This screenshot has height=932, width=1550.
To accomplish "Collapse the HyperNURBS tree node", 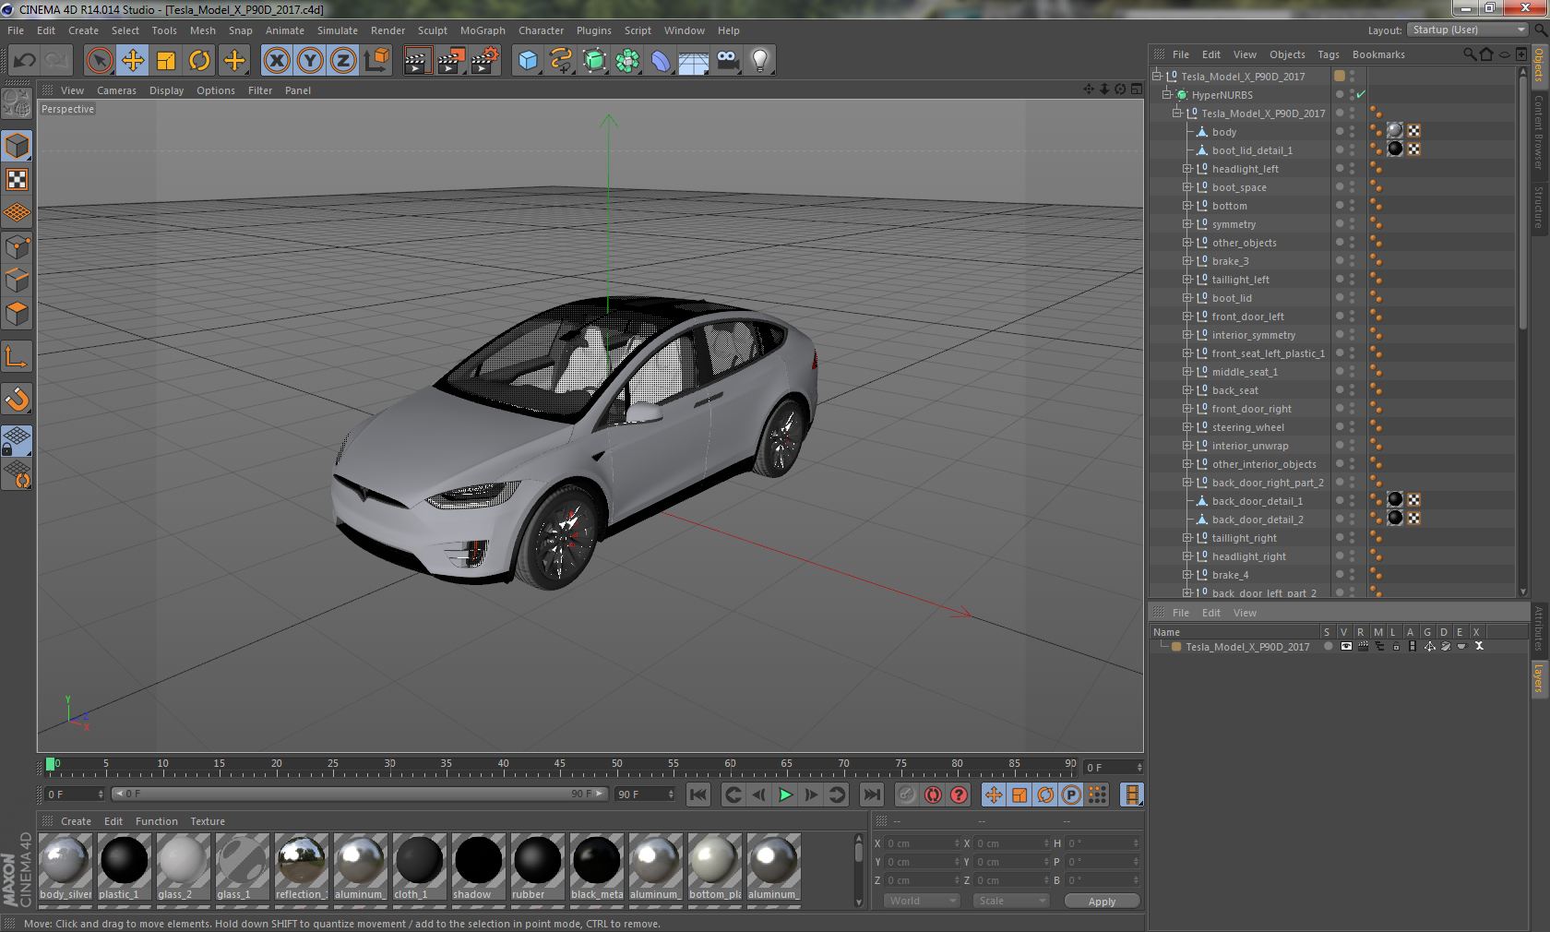I will 1166,94.
